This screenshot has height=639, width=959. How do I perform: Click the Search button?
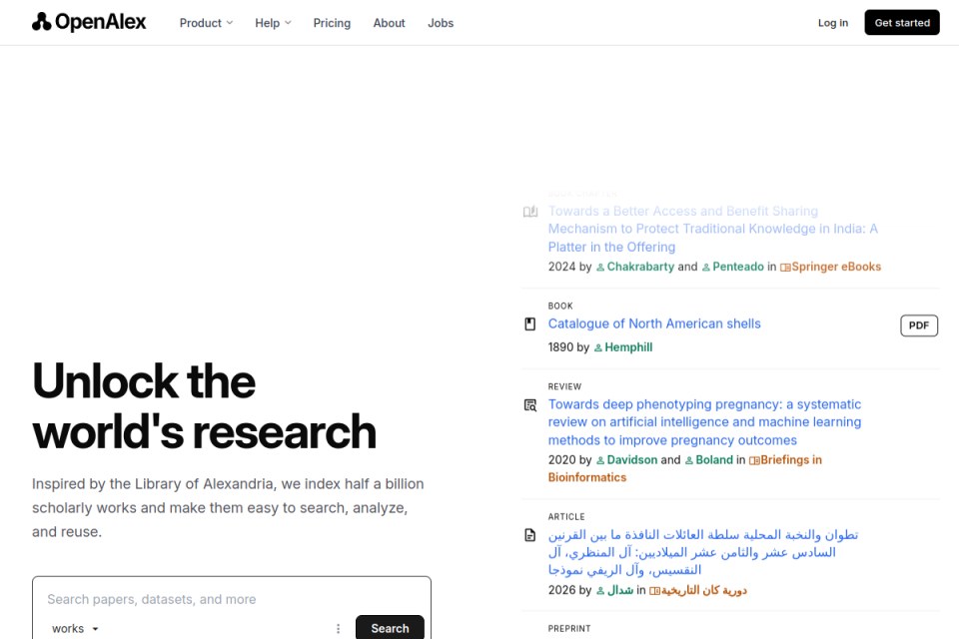pos(390,628)
